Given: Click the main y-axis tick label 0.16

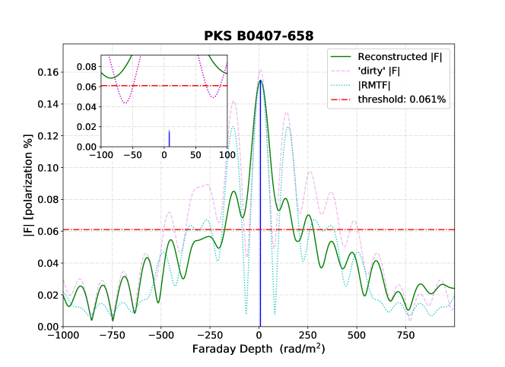Looking at the screenshot, I should [49, 72].
